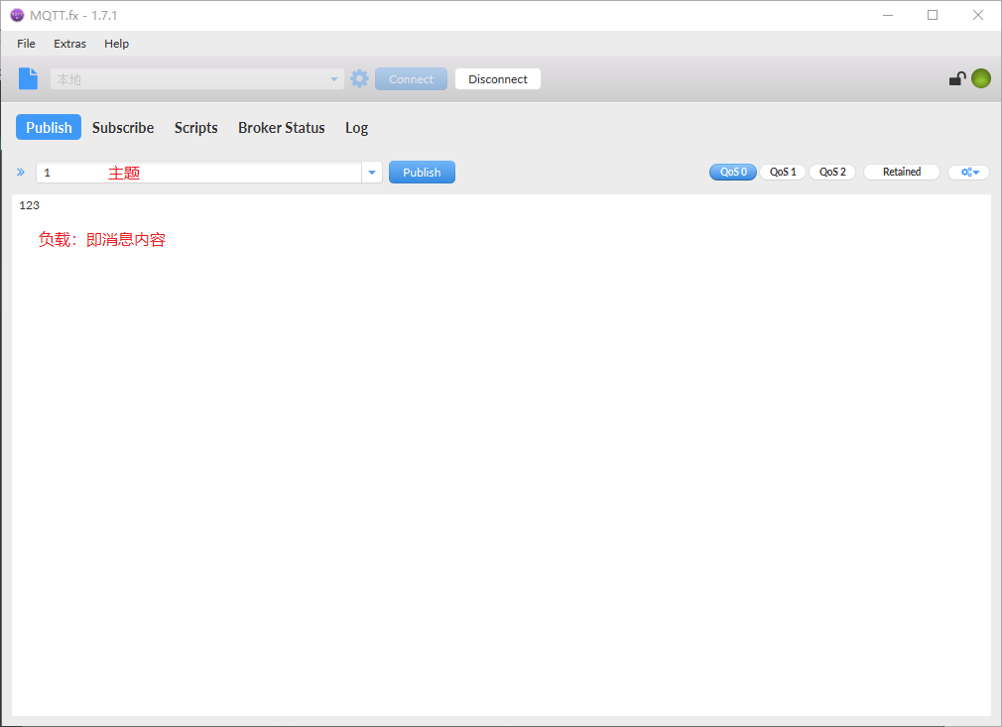The height and width of the screenshot is (727, 1002).
Task: Click the Disconnect button
Action: (x=498, y=79)
